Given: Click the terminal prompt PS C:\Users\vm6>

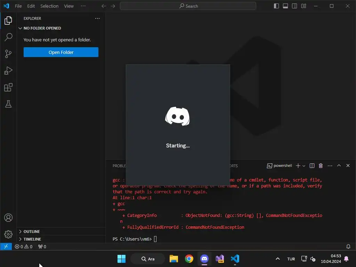Looking at the screenshot, I should click(132, 239).
